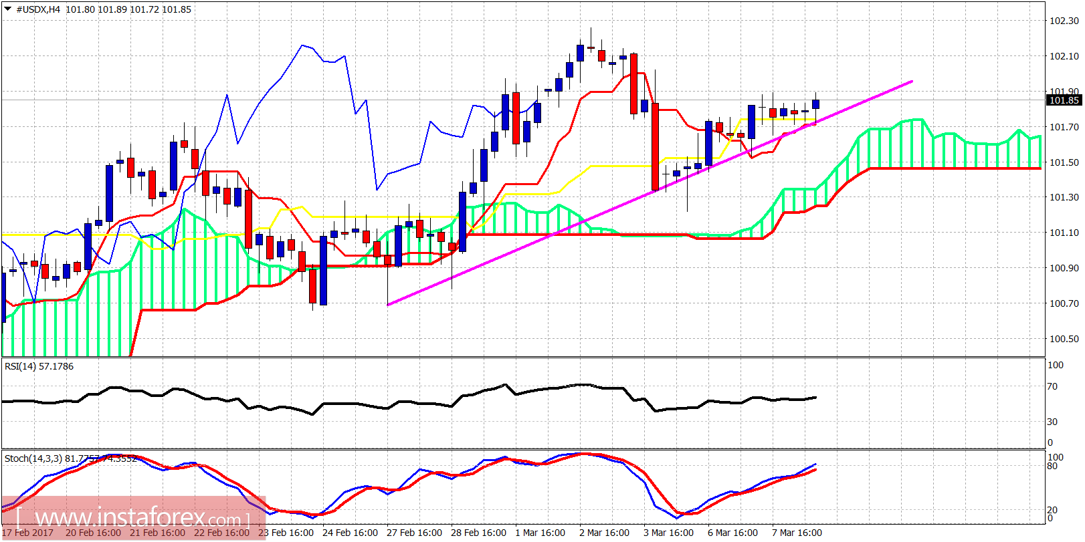Click the 101.10 price scale label
Viewport: 1085px width, 542px height.
click(1064, 233)
